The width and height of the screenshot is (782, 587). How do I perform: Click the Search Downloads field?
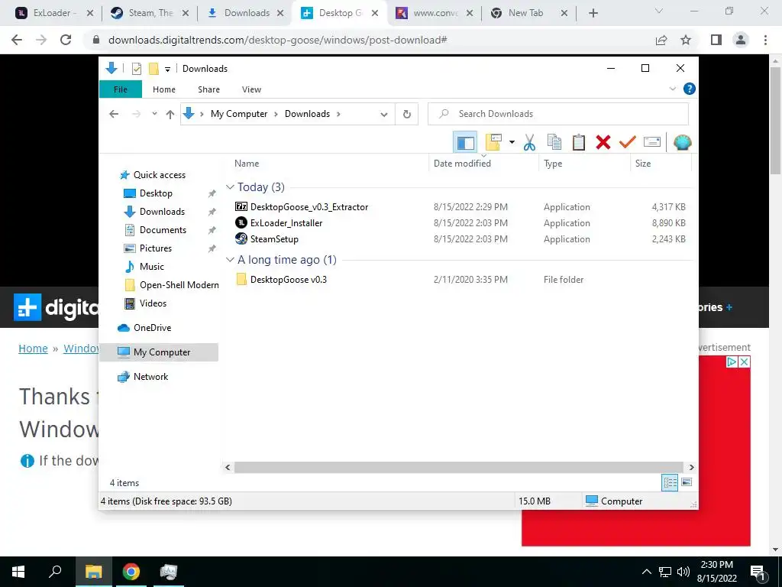coord(558,114)
